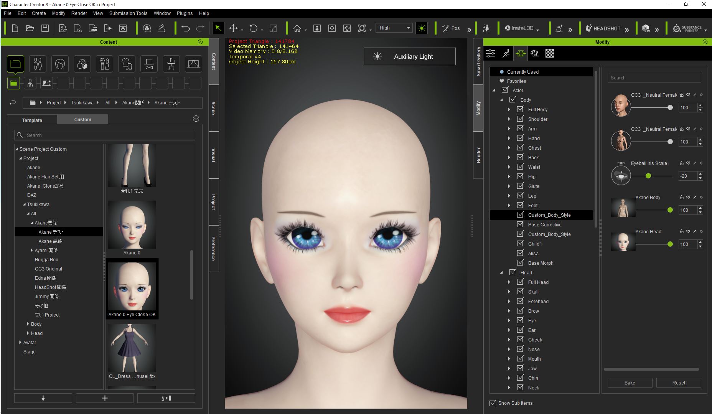
Task: Click the Open Project folder icon
Action: click(x=30, y=28)
